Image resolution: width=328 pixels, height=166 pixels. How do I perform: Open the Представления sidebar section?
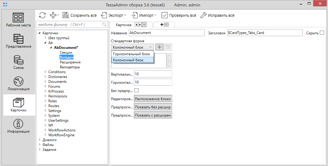(x=19, y=41)
